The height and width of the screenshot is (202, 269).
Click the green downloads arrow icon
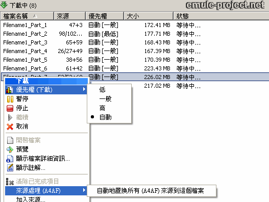coord(4,5)
